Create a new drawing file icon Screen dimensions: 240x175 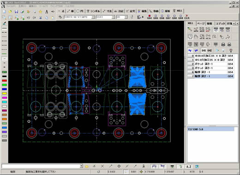tap(5, 12)
